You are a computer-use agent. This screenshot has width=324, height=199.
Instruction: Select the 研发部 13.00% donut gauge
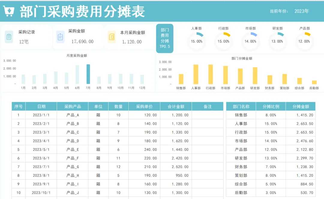[277, 41]
